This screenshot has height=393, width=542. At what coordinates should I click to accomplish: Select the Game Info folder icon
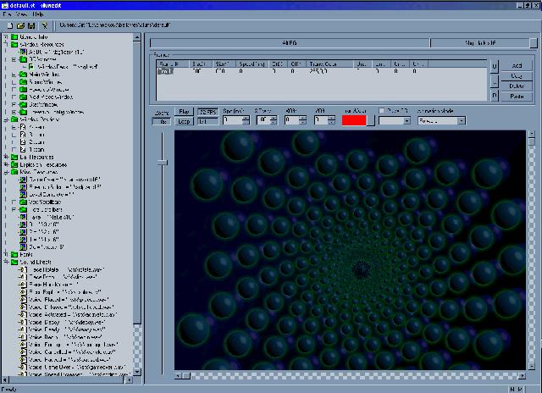[x=13, y=38]
